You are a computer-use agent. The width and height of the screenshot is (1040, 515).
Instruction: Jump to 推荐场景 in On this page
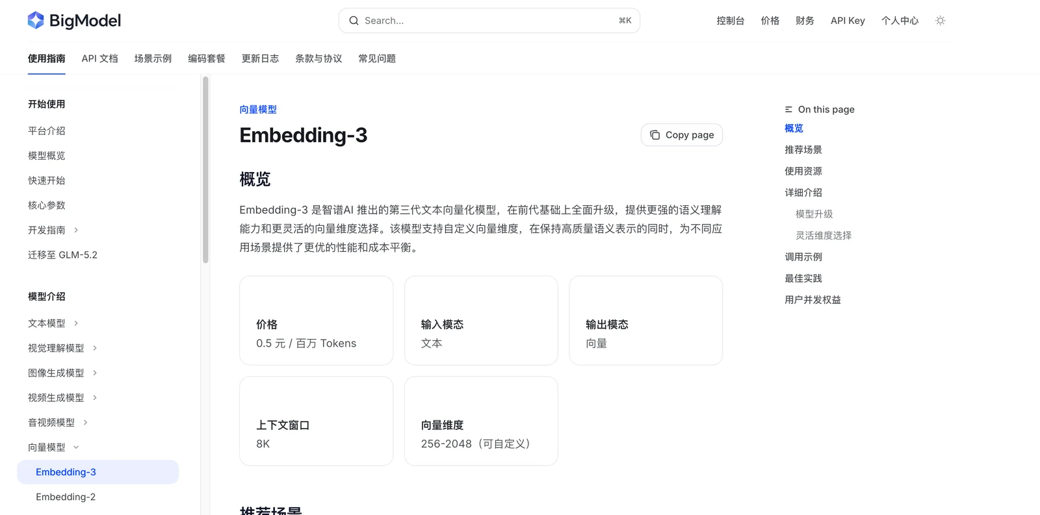[803, 150]
